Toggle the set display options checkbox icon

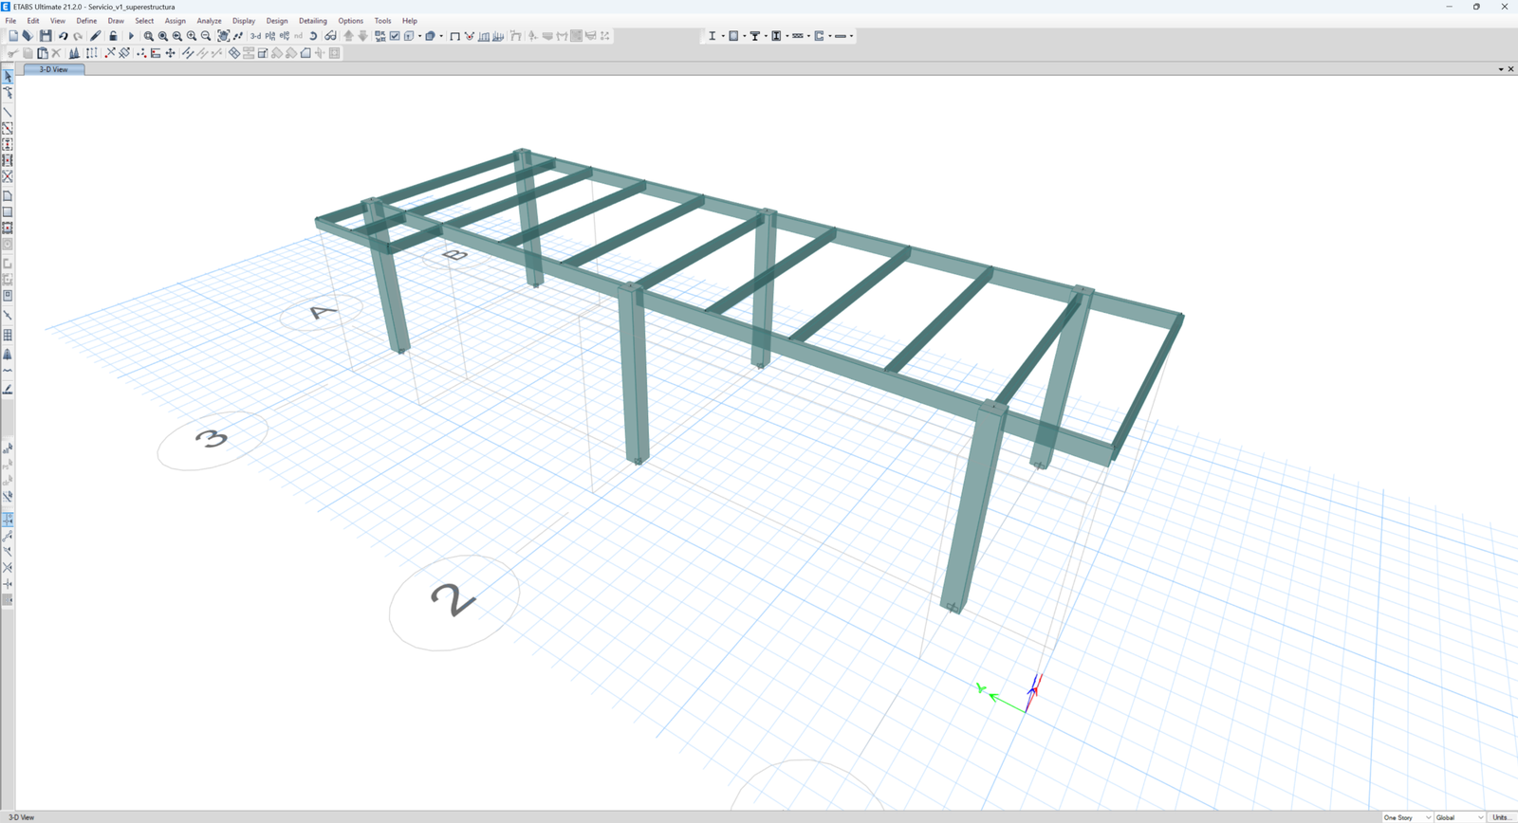[x=395, y=36]
